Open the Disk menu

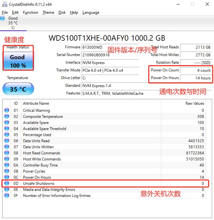point(62,12)
